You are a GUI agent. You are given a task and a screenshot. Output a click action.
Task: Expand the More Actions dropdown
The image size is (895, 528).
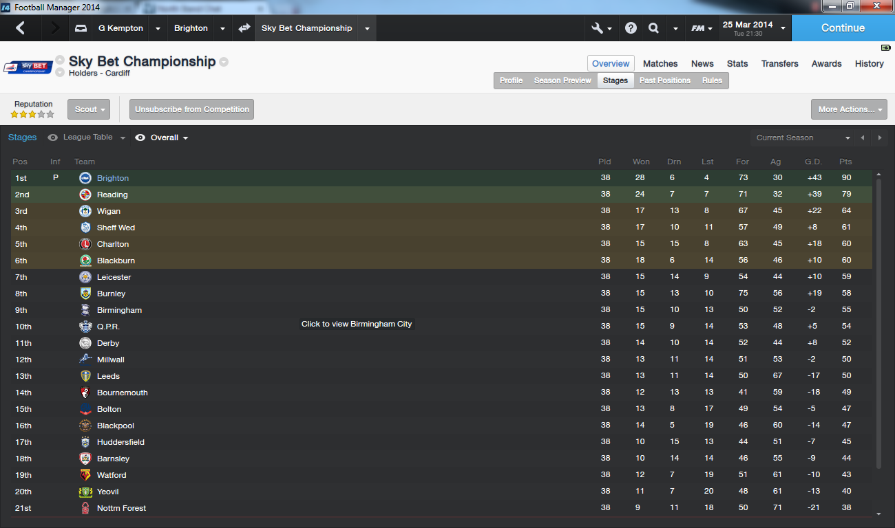tap(849, 109)
